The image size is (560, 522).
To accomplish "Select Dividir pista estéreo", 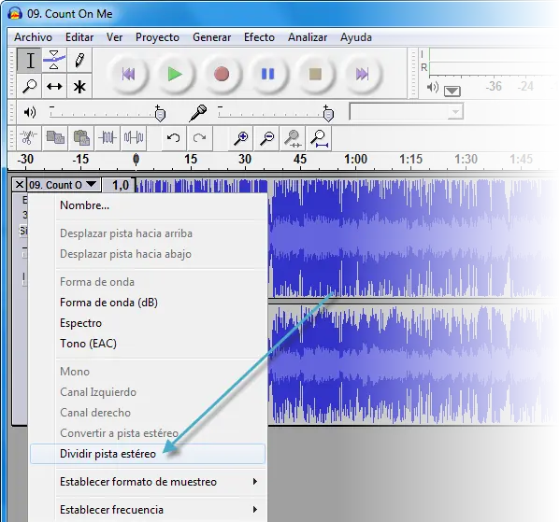I will click(x=148, y=454).
